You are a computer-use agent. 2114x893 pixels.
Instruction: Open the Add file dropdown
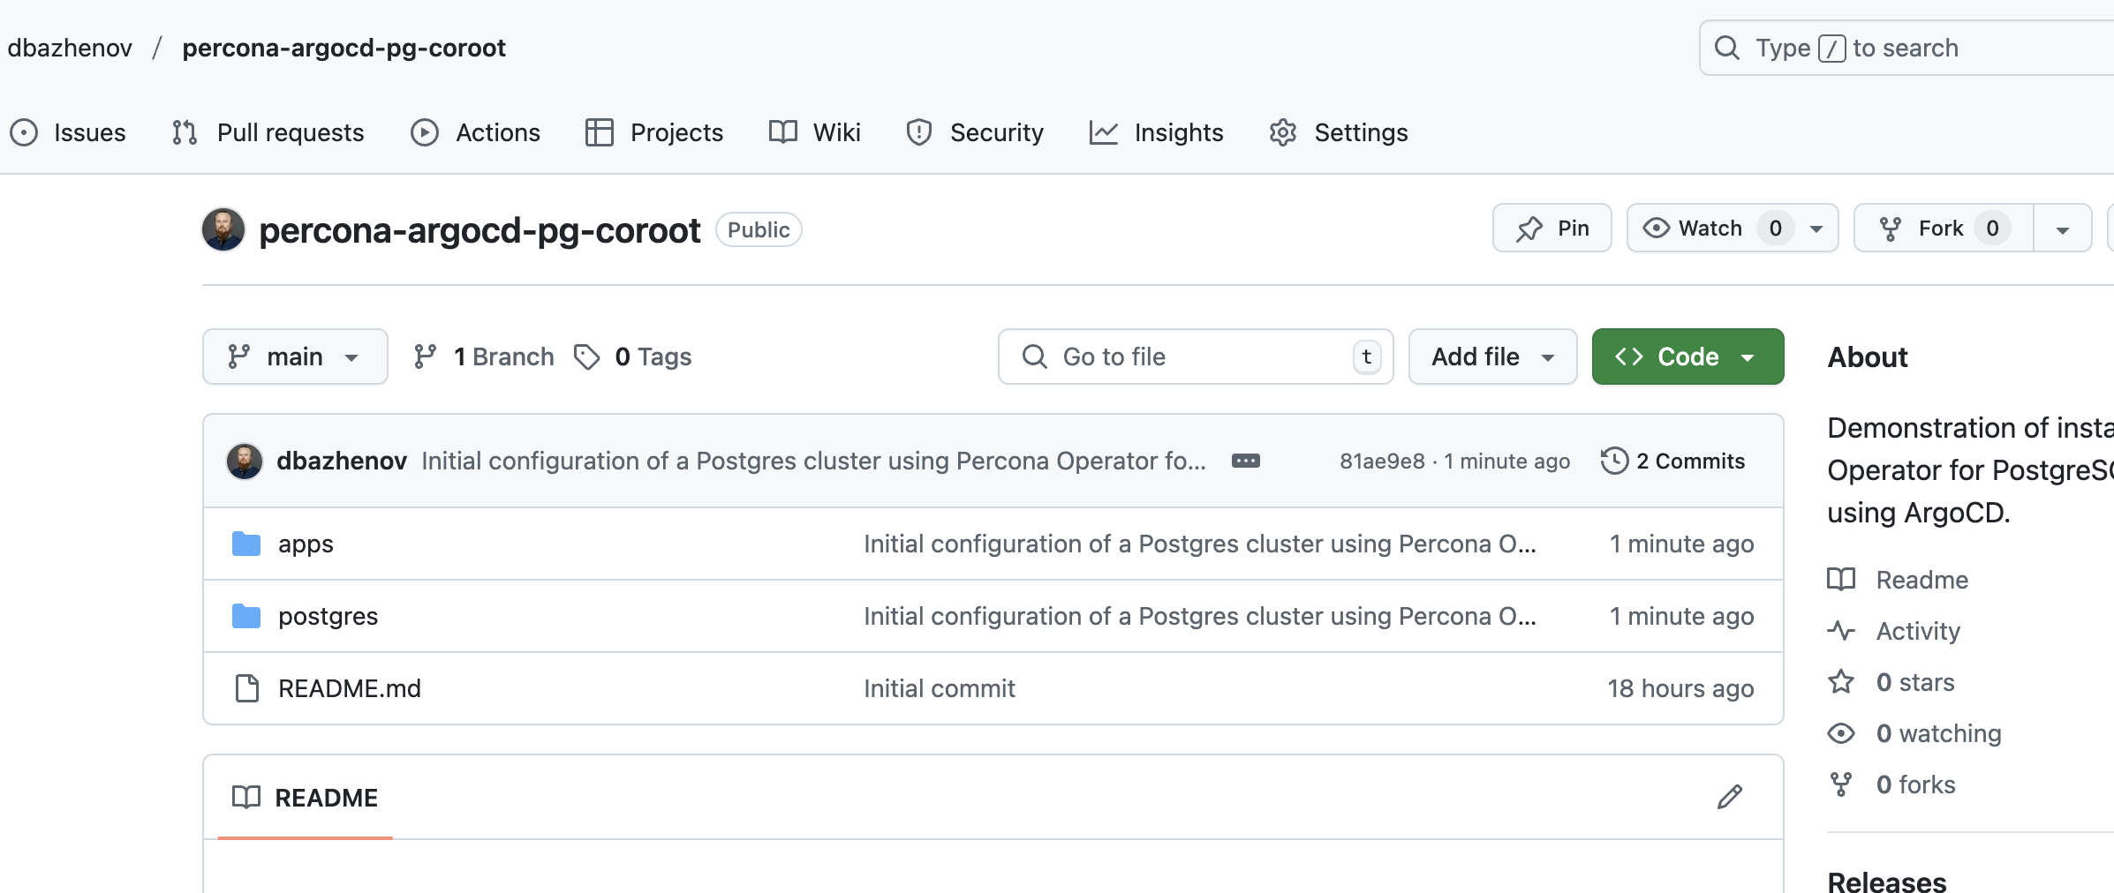(1492, 356)
